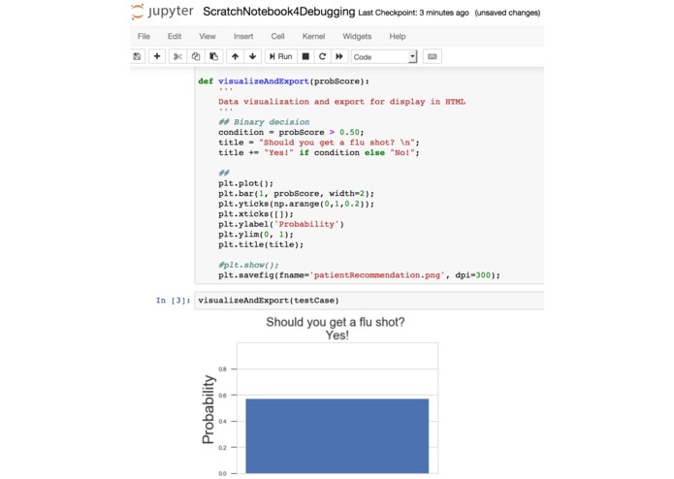Click the plt.xticks([]) line
The image size is (674, 479).
coord(256,214)
